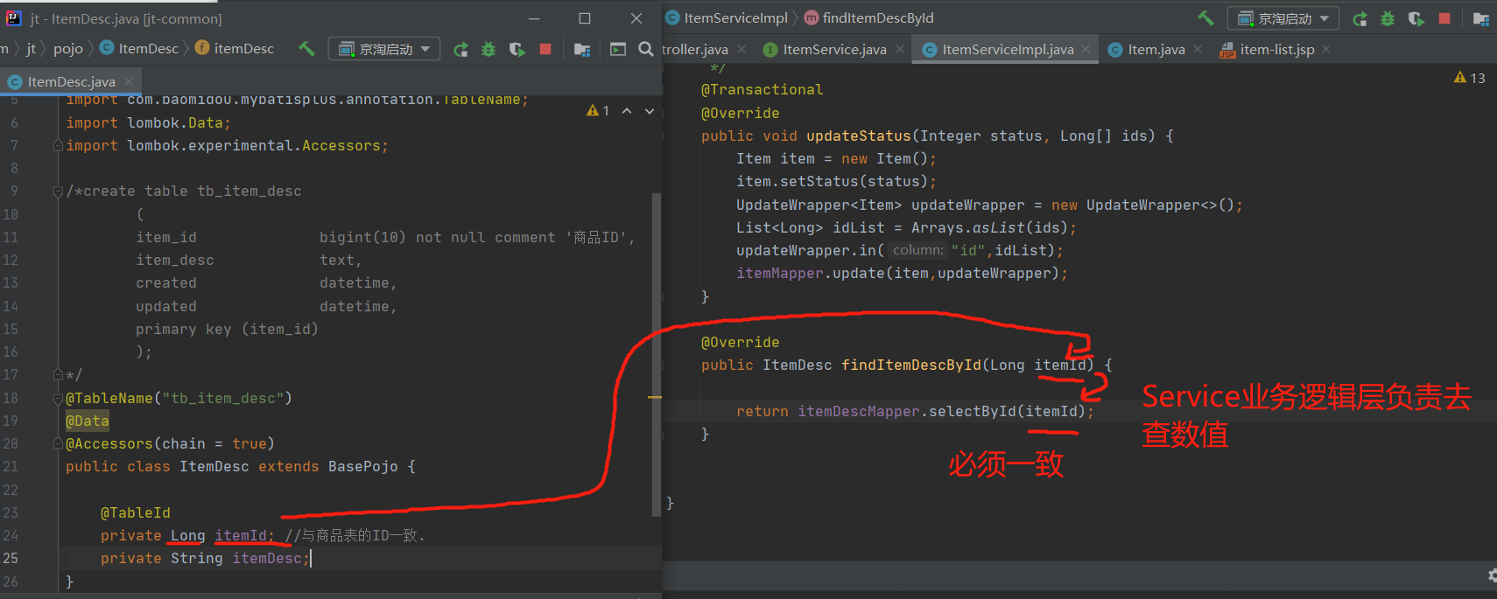Click findItemDescById in the right breadcrumb
The height and width of the screenshot is (599, 1497).
click(x=878, y=17)
